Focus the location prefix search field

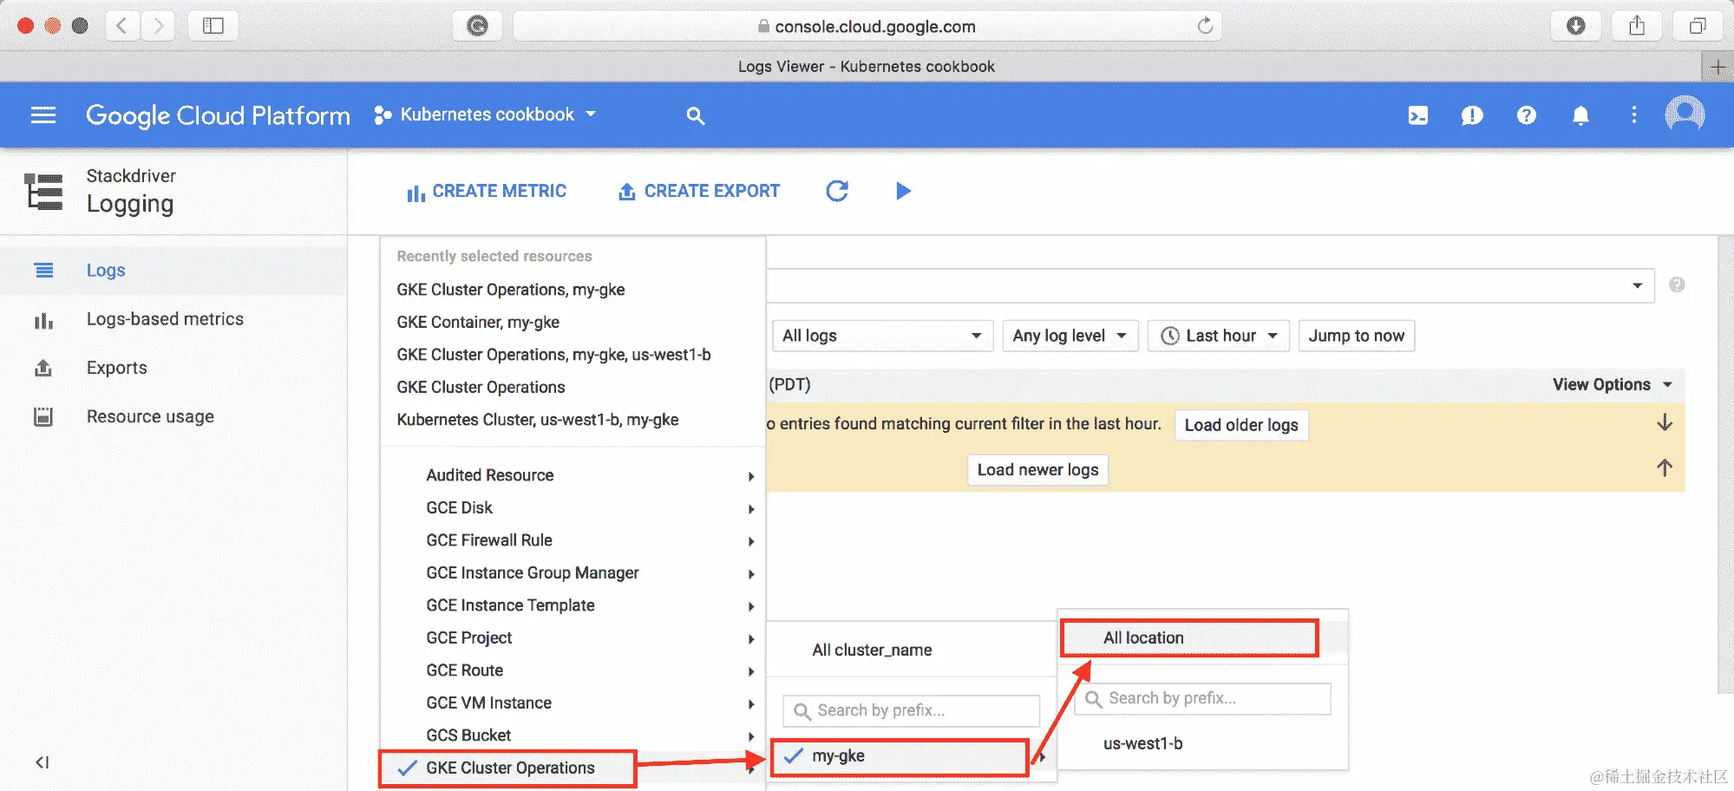[1202, 698]
